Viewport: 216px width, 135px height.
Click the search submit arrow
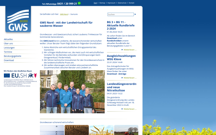click(135, 14)
